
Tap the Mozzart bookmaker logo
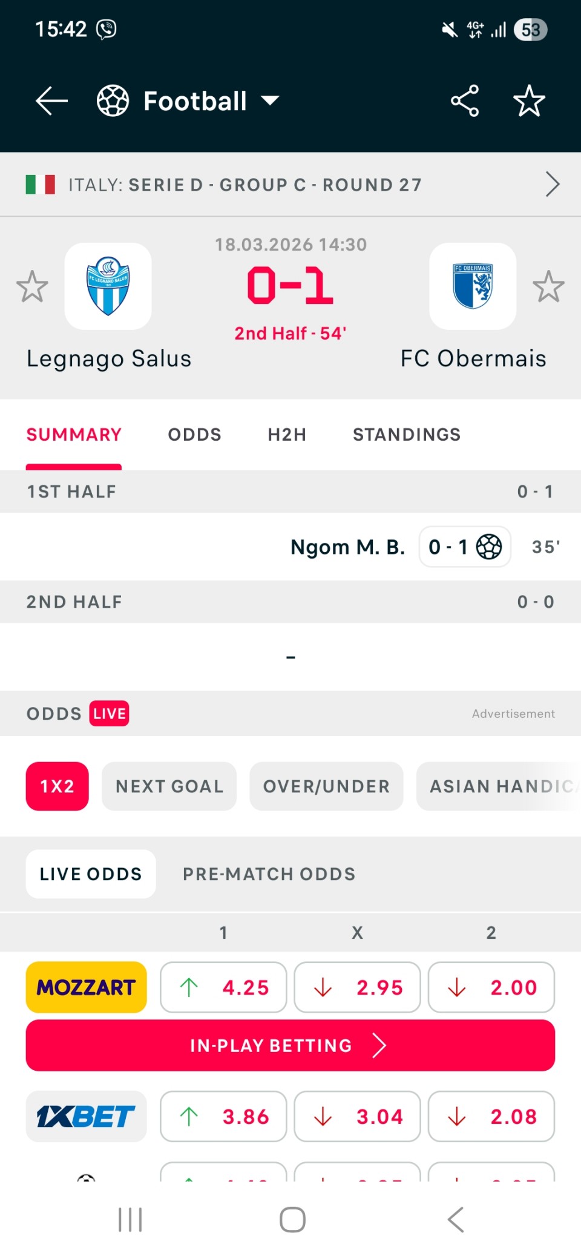click(x=86, y=987)
